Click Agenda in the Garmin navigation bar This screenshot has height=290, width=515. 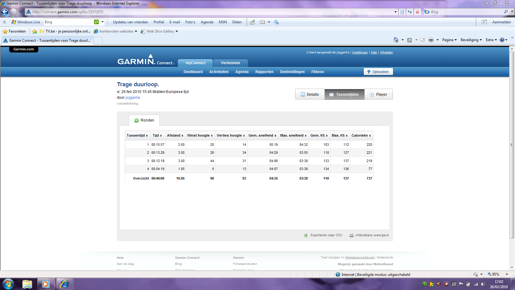[242, 72]
